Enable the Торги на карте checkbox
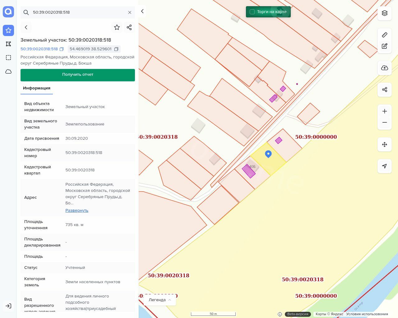Viewport: 398px width, 318px height. [252, 12]
